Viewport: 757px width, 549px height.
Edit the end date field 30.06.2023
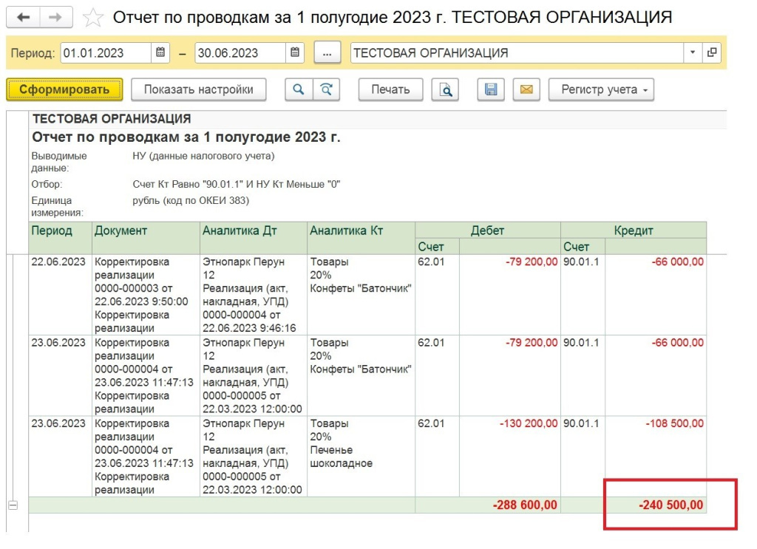(x=240, y=52)
